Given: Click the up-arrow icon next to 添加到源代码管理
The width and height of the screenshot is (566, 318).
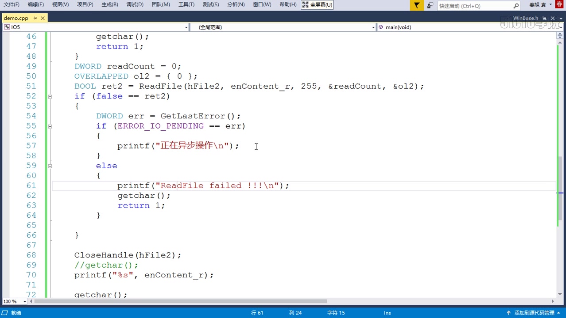Looking at the screenshot, I should pyautogui.click(x=508, y=313).
